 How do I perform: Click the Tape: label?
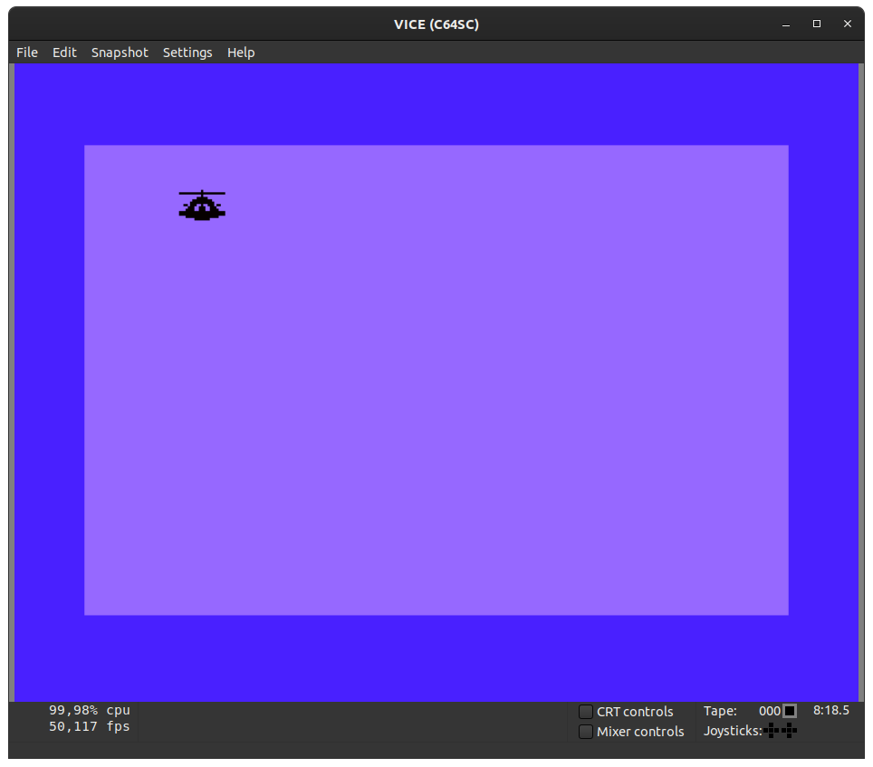[x=720, y=711]
